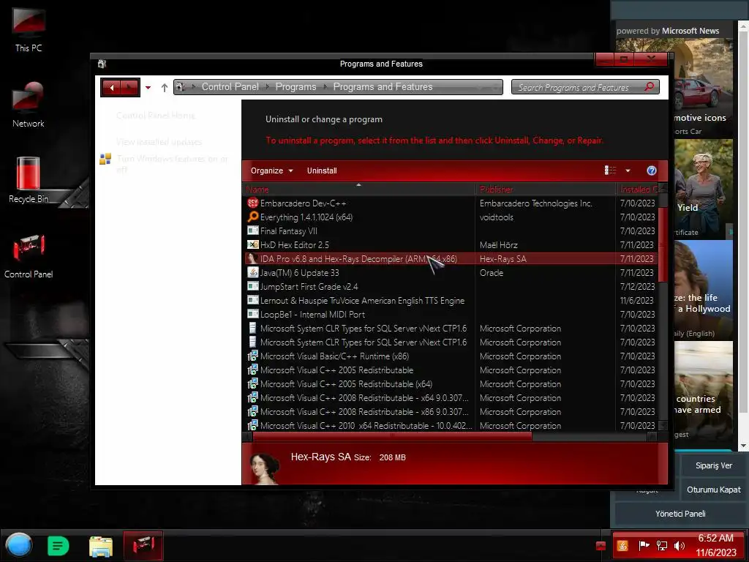Open the Organize dropdown menu

(x=272, y=171)
